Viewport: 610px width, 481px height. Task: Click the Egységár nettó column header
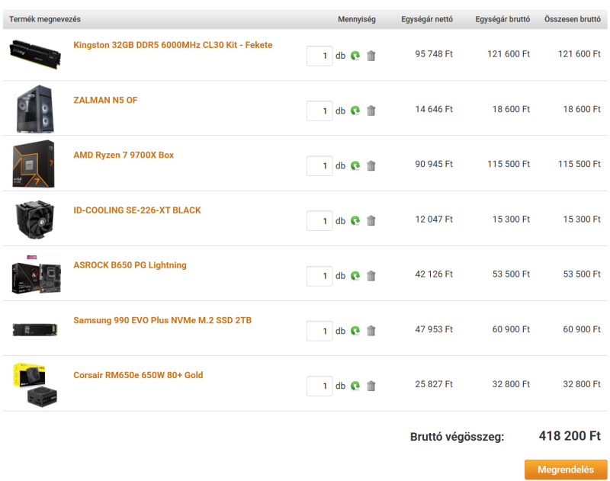pos(427,20)
